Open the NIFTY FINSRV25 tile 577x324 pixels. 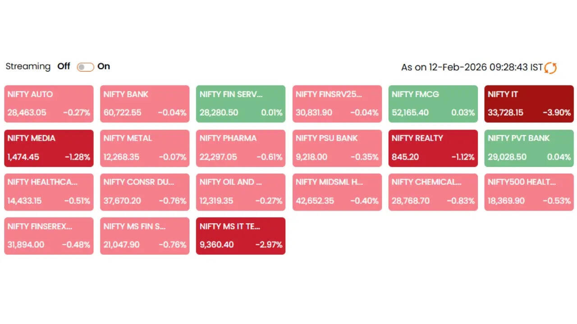pyautogui.click(x=337, y=103)
